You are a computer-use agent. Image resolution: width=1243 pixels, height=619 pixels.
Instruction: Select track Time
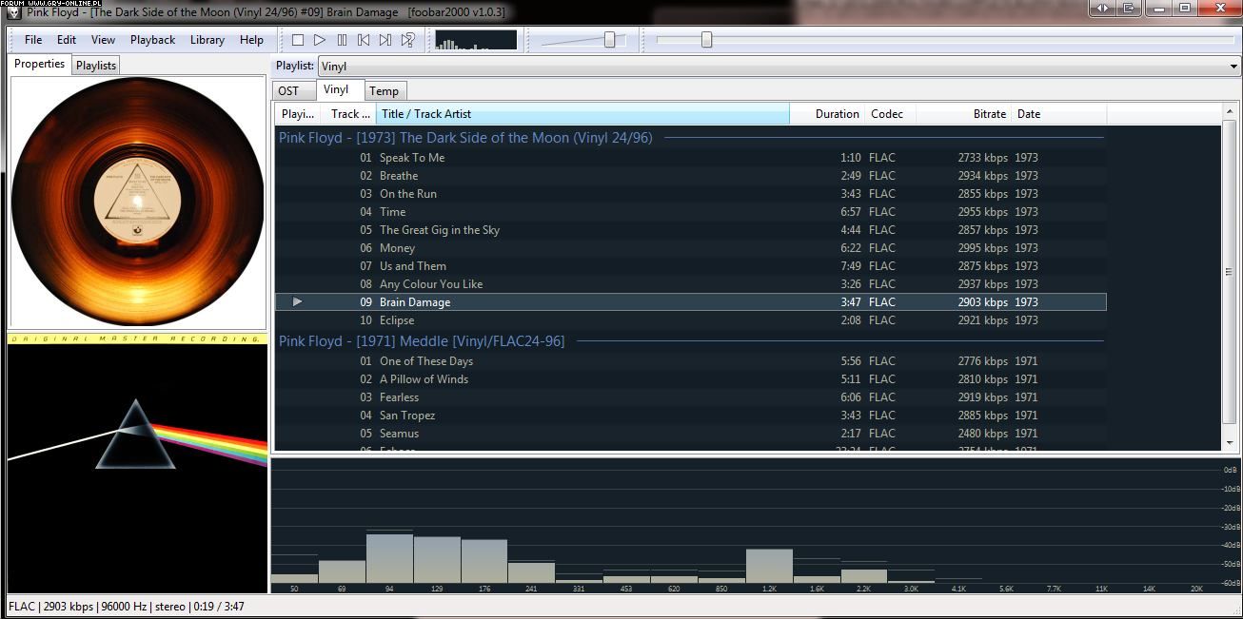pos(691,212)
